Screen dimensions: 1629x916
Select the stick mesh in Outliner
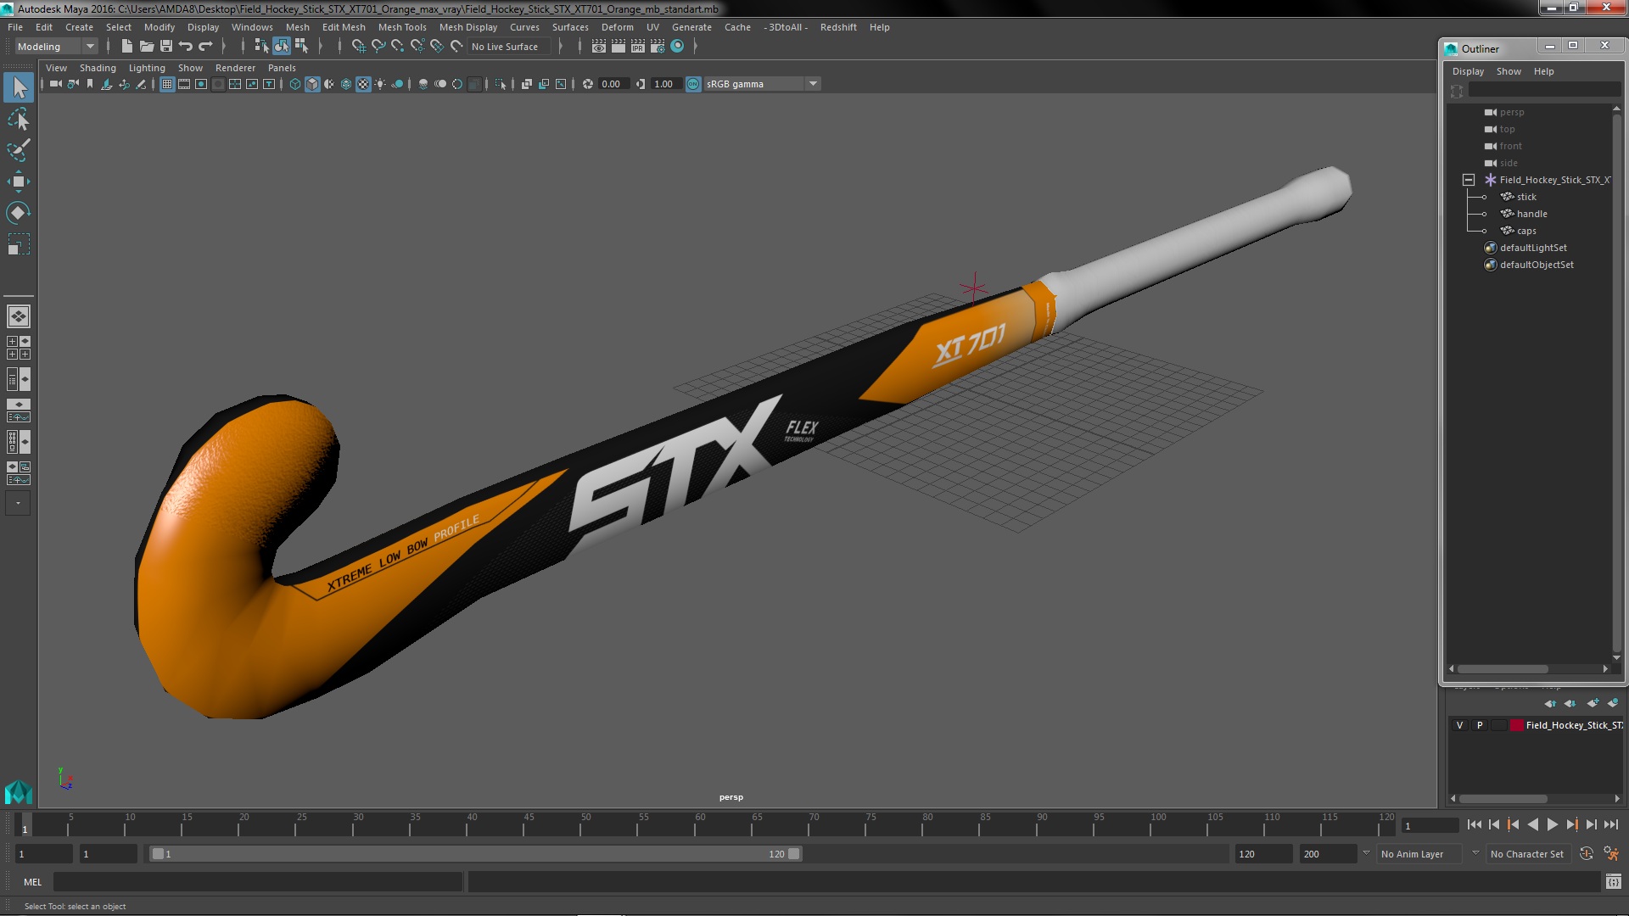tap(1526, 197)
